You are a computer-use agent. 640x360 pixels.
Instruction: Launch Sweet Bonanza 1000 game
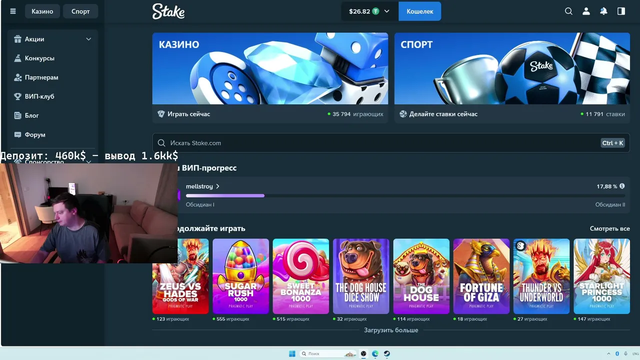pos(301,276)
